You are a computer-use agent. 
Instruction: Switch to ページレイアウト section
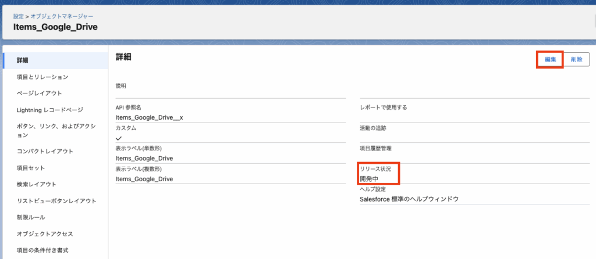pos(40,93)
